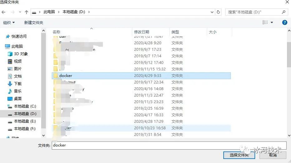Viewport: 291px width, 163px height.
Task: Click navigation pane scroll up arrow
Action: tap(43, 31)
